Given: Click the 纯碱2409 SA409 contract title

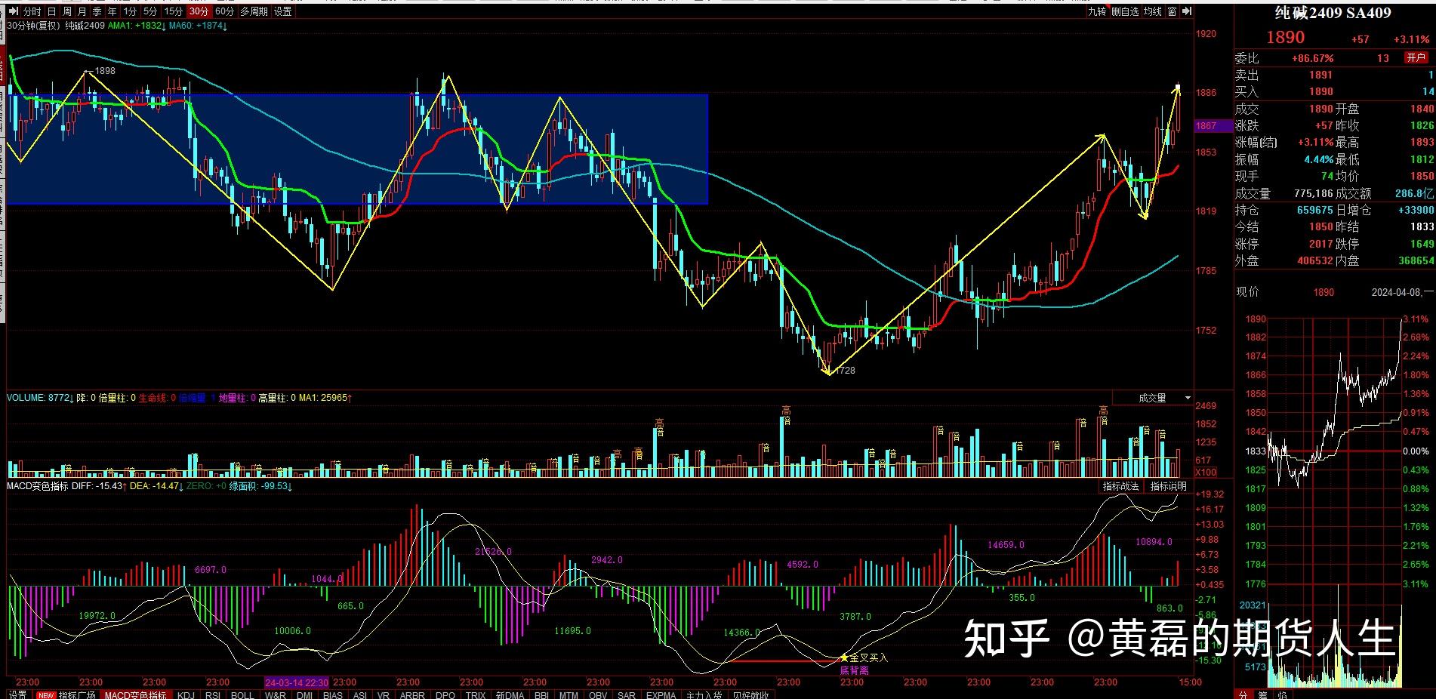Looking at the screenshot, I should click(x=1333, y=13).
